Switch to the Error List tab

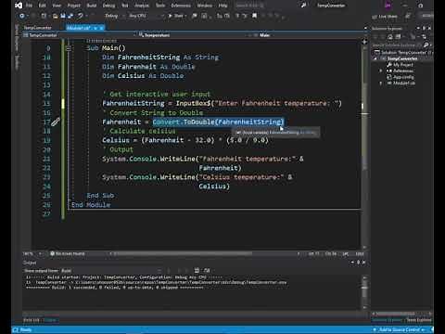click(32, 320)
